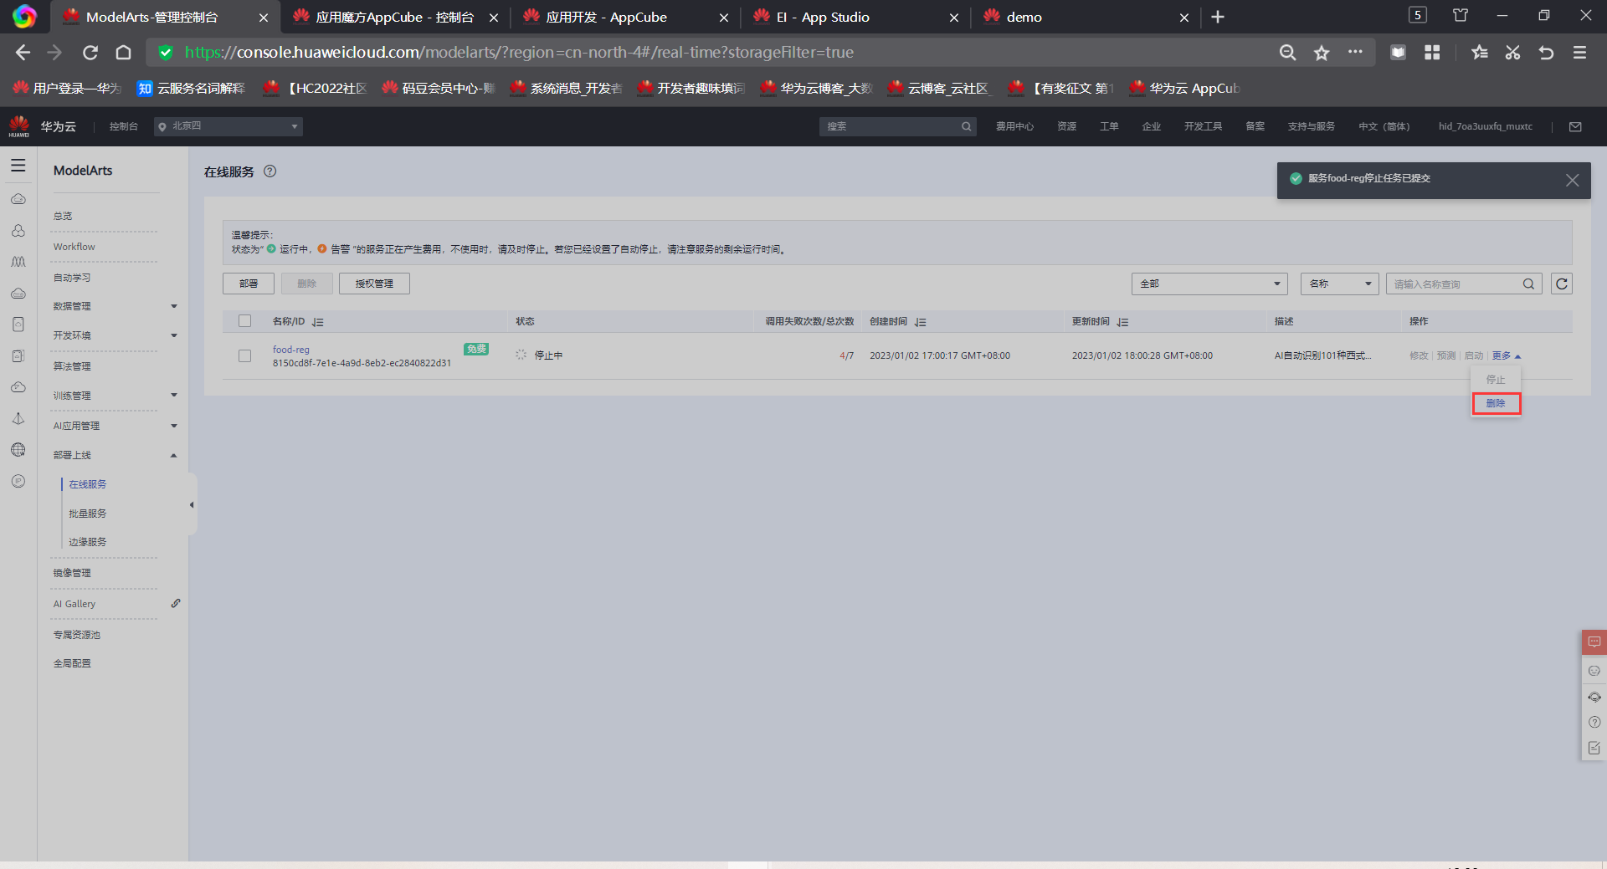
Task: Open the red feedback chat icon
Action: (1594, 642)
